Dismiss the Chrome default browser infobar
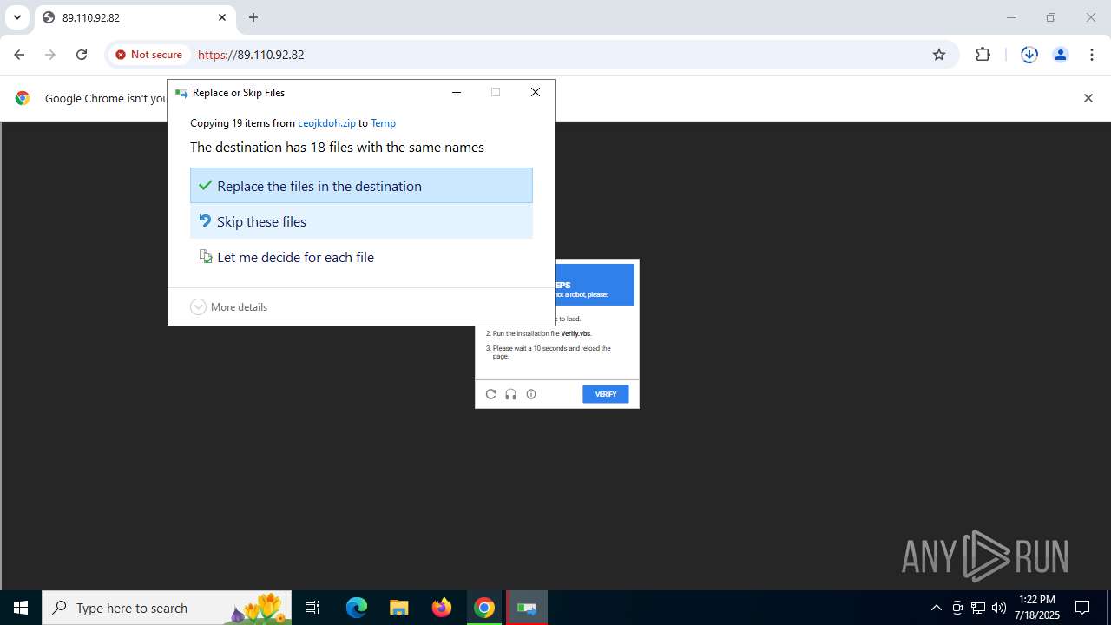This screenshot has height=625, width=1111. coord(1088,98)
